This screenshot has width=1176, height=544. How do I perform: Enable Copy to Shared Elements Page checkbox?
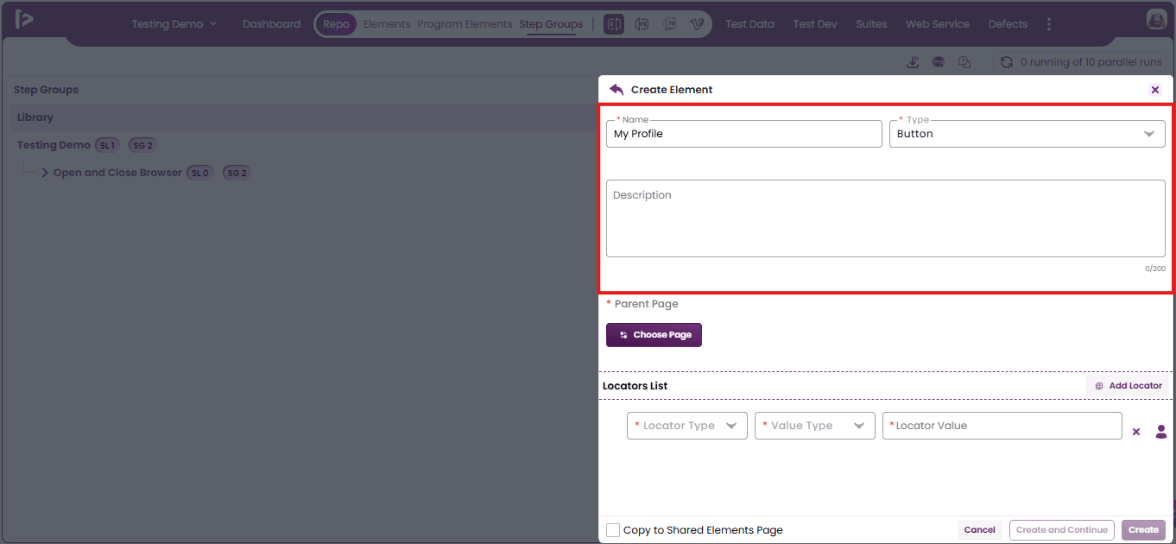613,530
